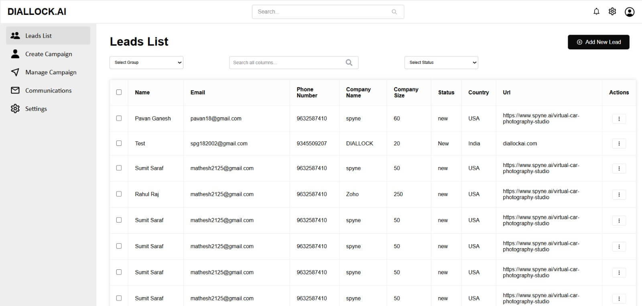Click the Status column header
642x306 pixels.
click(x=446, y=92)
